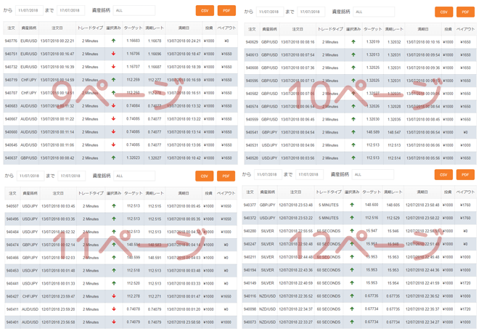Click the red down arrow for order 940732
479x334 pixels.
113,67
